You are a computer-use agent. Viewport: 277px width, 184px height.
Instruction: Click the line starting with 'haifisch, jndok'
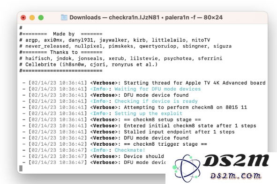click(x=121, y=58)
